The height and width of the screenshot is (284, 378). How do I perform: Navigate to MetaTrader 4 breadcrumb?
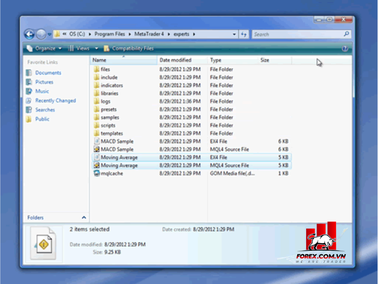pos(149,34)
